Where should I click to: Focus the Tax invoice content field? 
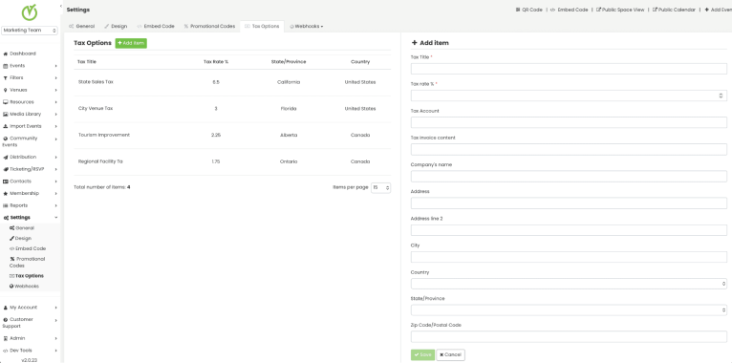tap(569, 149)
